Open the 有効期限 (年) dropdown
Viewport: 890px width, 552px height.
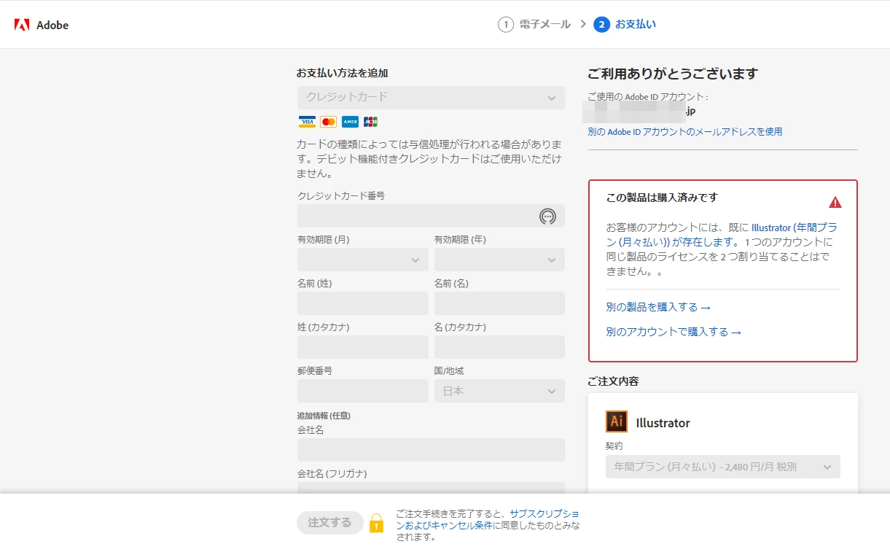499,260
